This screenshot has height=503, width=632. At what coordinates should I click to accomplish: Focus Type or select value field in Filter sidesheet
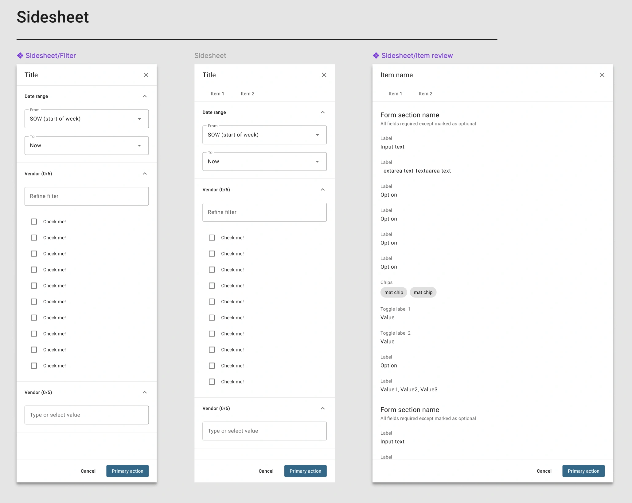[87, 415]
